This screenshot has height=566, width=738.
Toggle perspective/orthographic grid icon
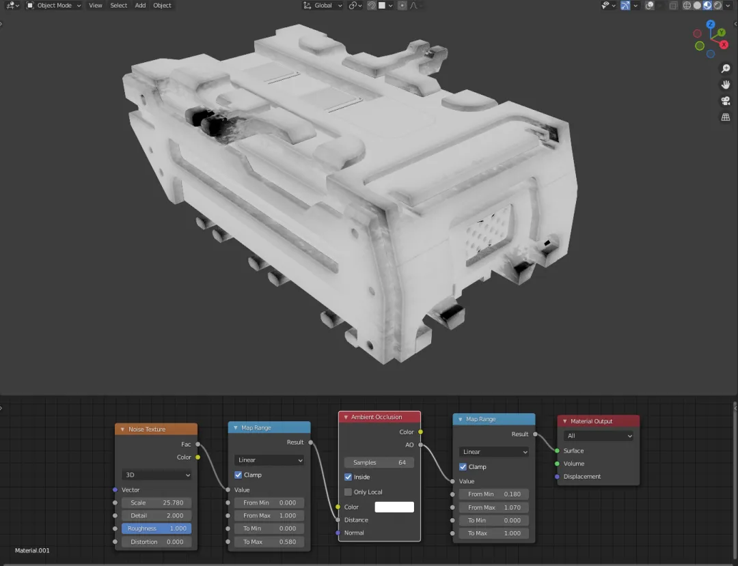(x=726, y=117)
